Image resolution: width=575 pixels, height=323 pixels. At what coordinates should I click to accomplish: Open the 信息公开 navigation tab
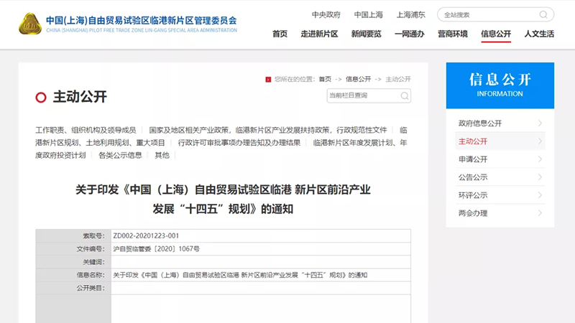coord(496,34)
